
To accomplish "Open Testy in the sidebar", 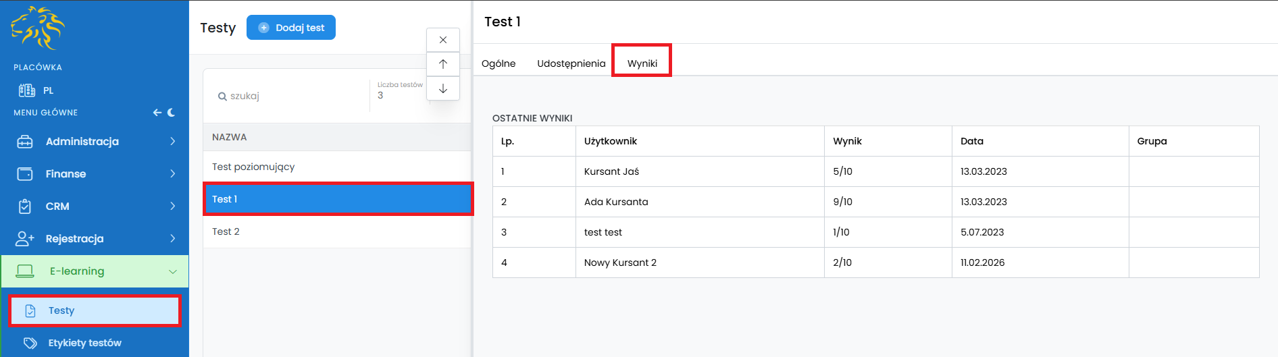I will point(61,310).
